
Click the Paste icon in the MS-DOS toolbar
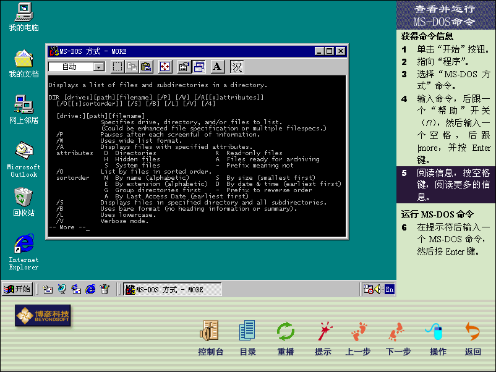point(146,67)
